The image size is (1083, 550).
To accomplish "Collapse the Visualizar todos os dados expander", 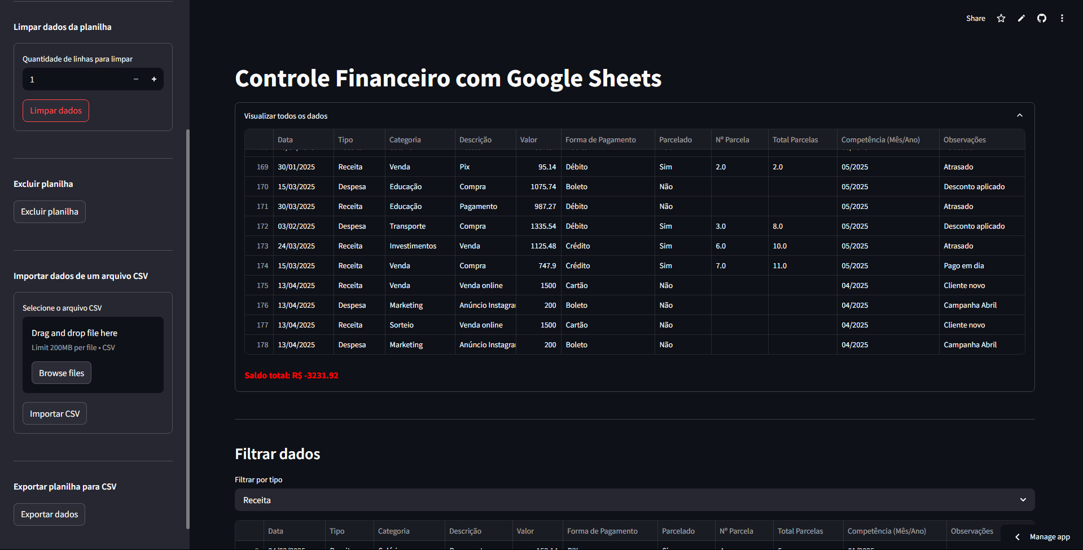I will click(x=1019, y=116).
